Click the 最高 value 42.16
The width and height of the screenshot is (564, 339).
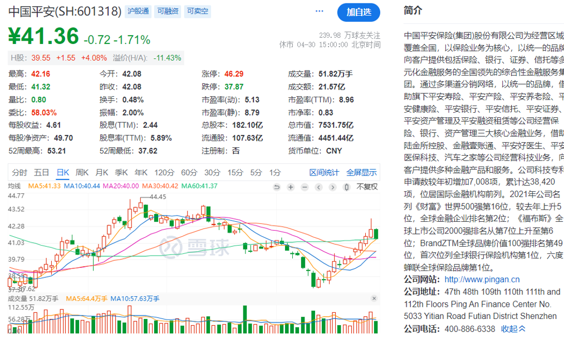click(41, 74)
